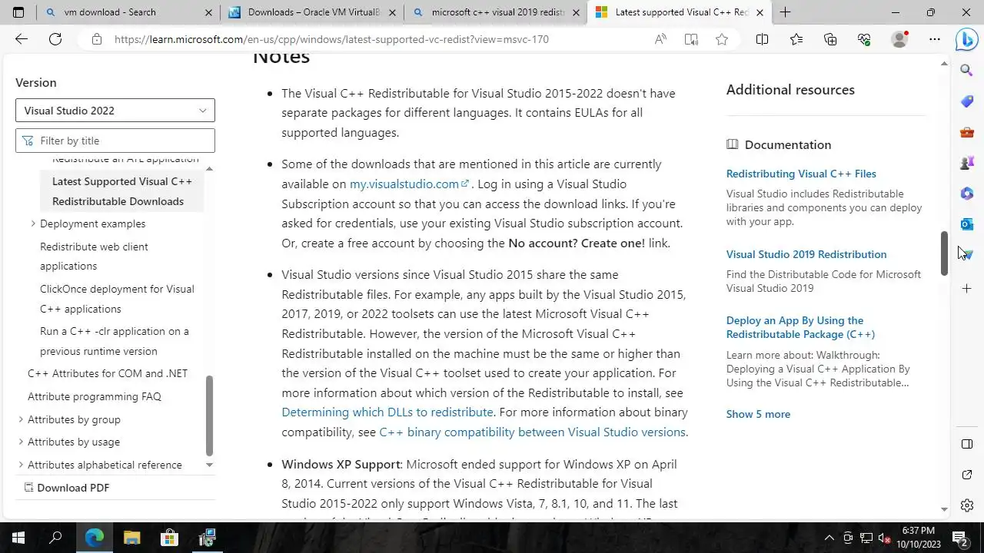Show 5 more additional resources
984x553 pixels.
758,414
